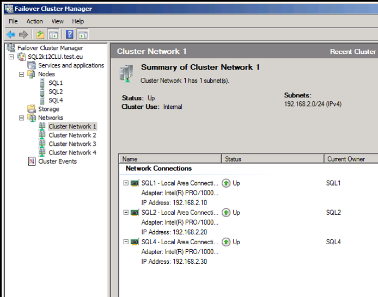Click the Cluster Network 1 tree icon
The height and width of the screenshot is (297, 378).
42,126
